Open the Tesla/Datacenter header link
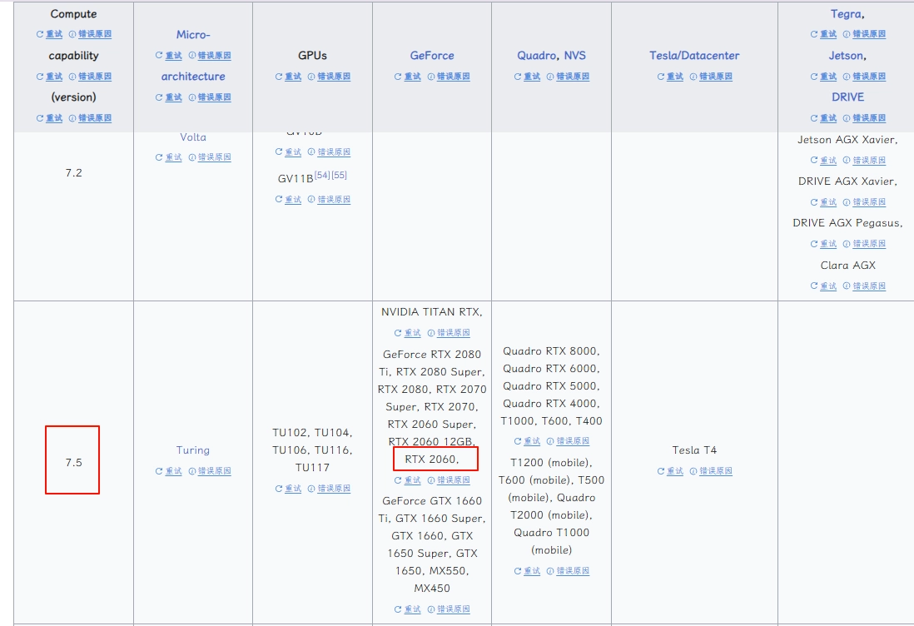 pos(694,56)
